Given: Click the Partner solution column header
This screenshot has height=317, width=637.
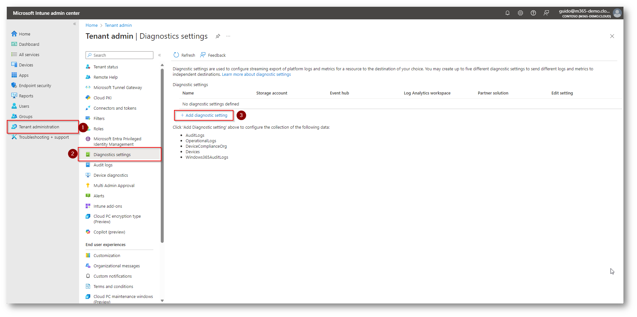Looking at the screenshot, I should (x=493, y=93).
